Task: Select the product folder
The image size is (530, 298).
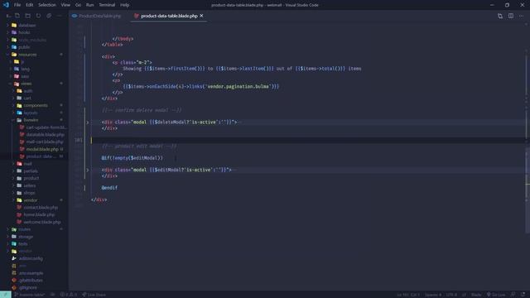Action: tap(31, 179)
